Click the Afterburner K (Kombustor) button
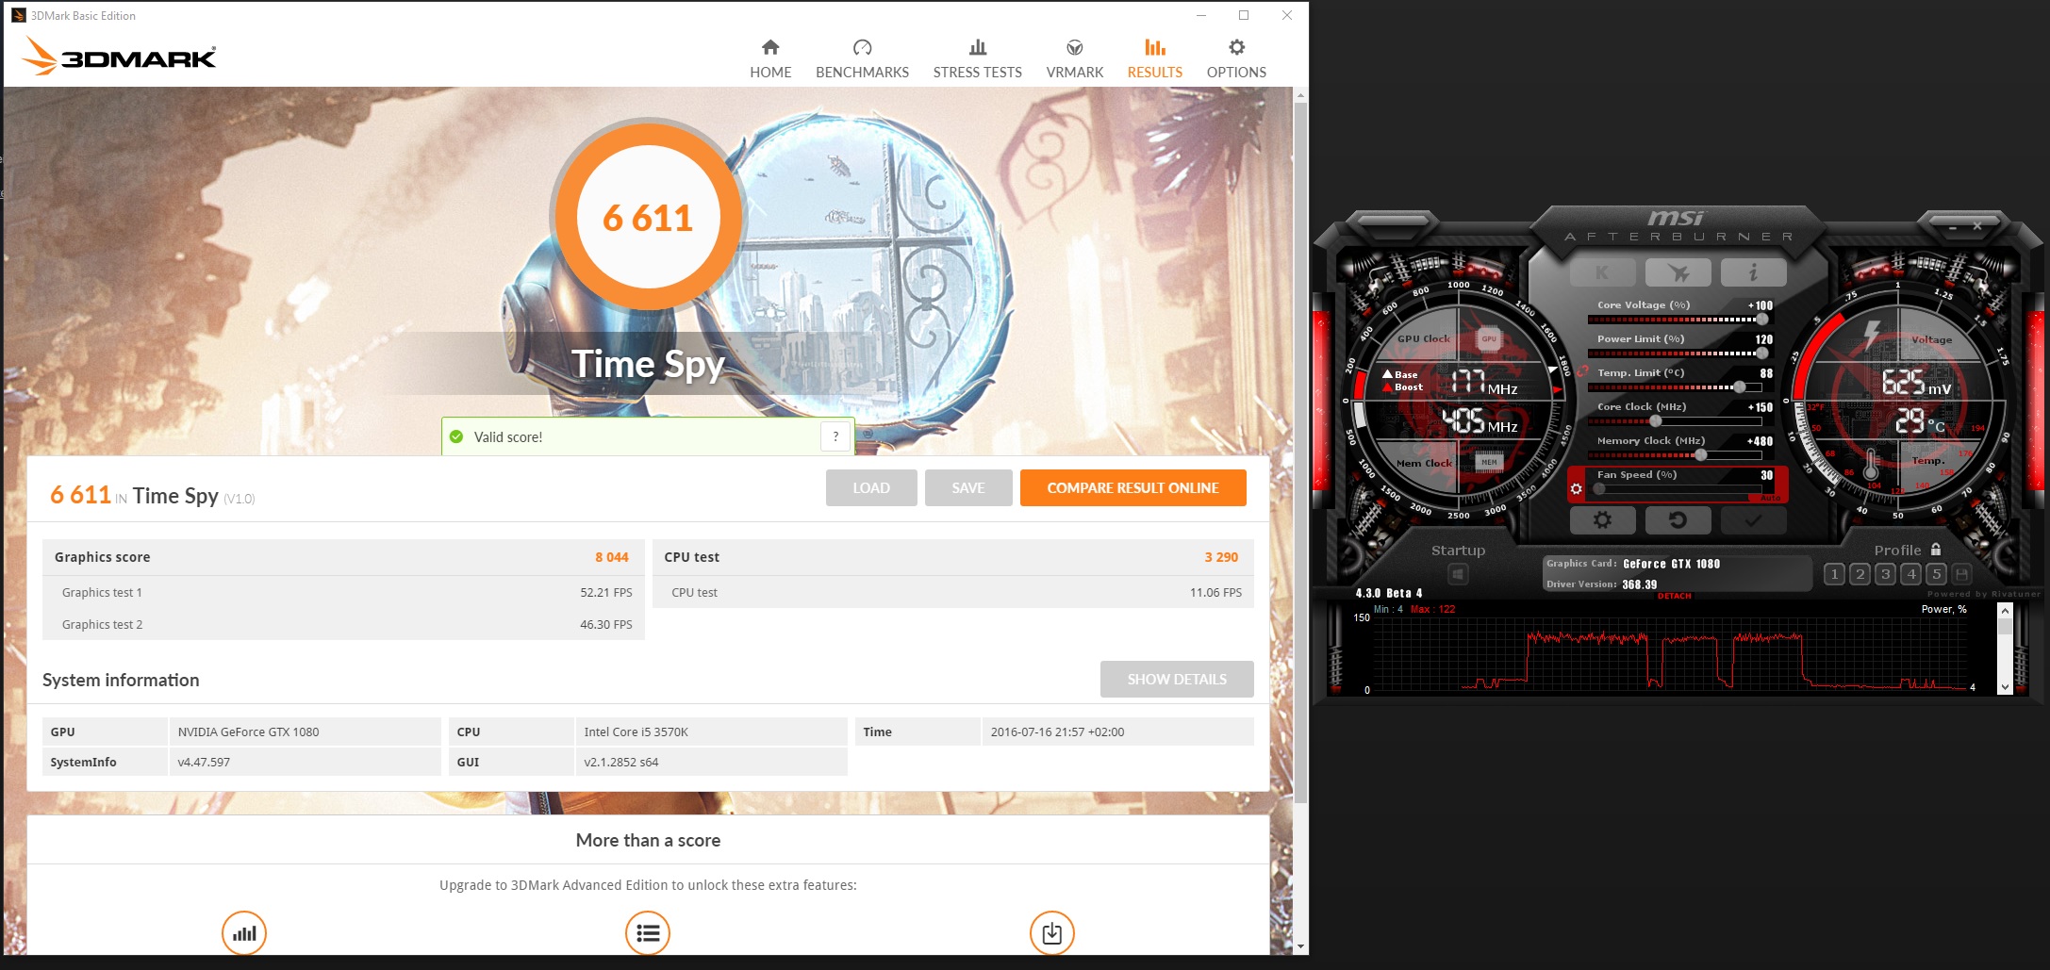 click(1602, 272)
